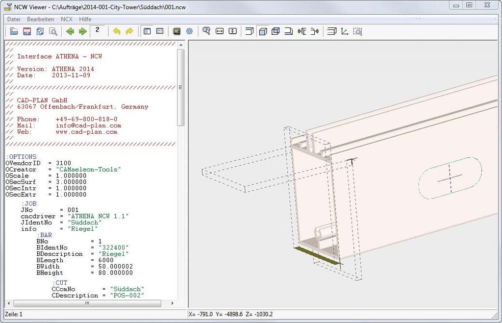Select the zoom window pointer tool
502x323 pixels.
tap(206, 31)
